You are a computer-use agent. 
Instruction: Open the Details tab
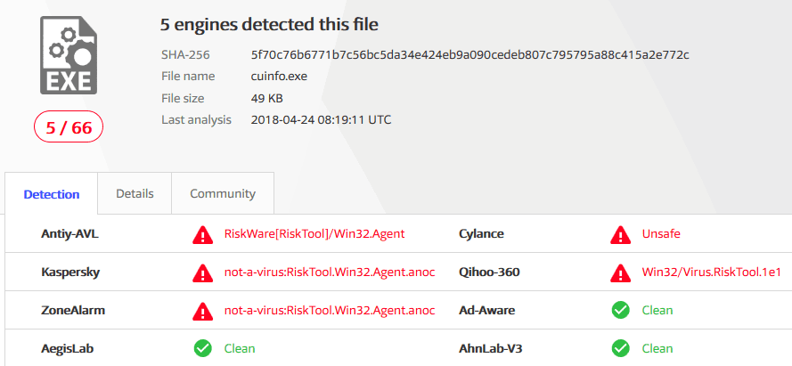pyautogui.click(x=135, y=194)
